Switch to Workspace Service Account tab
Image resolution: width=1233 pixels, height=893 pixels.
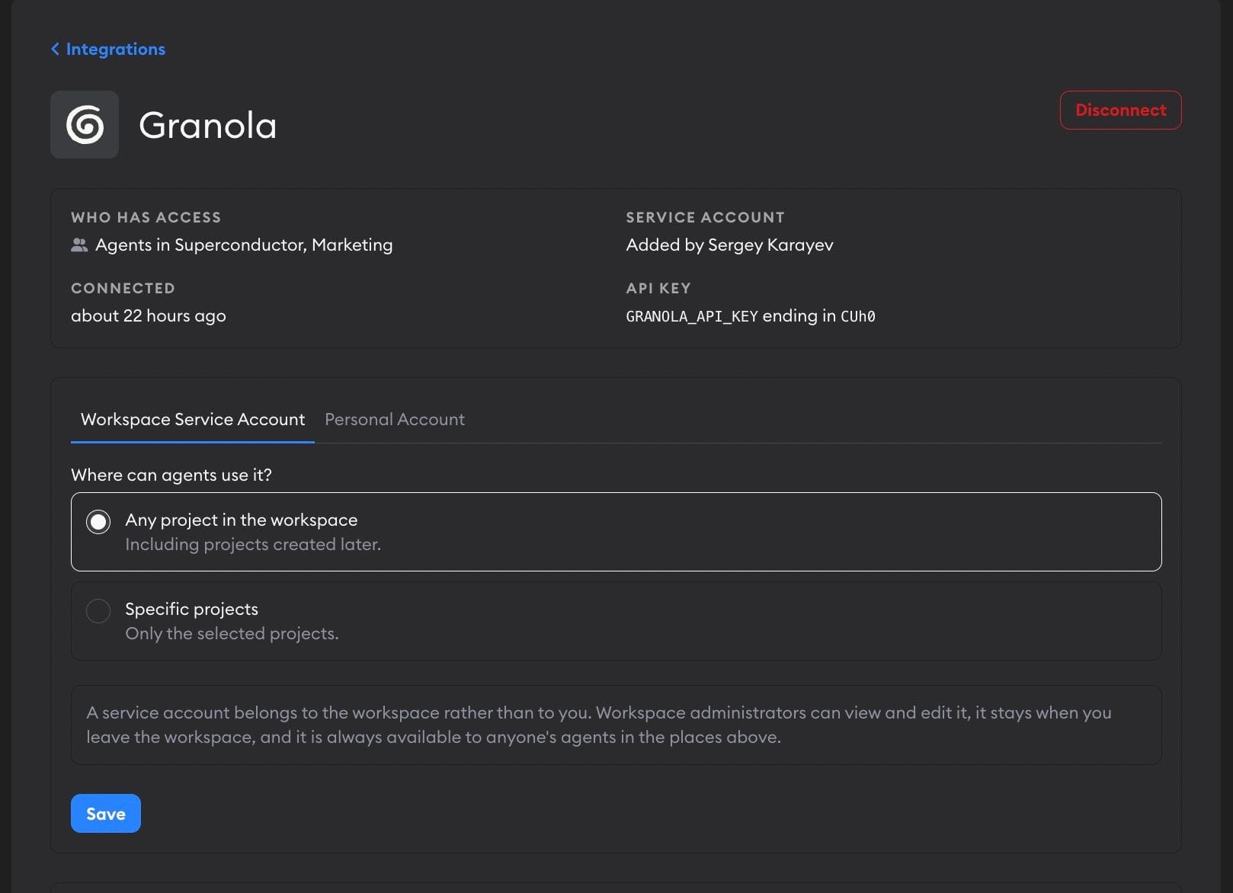(193, 419)
